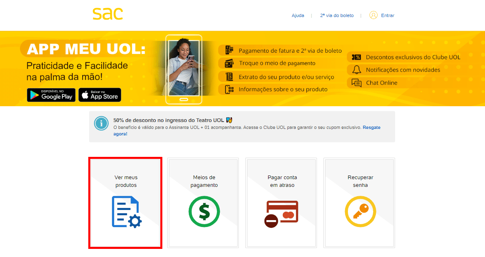This screenshot has height=257, width=485.
Task: Click the Chat Online text in the banner
Action: click(x=382, y=83)
